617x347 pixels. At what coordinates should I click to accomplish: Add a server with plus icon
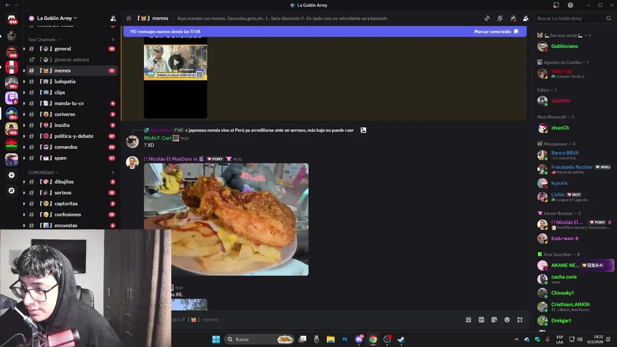point(12,175)
